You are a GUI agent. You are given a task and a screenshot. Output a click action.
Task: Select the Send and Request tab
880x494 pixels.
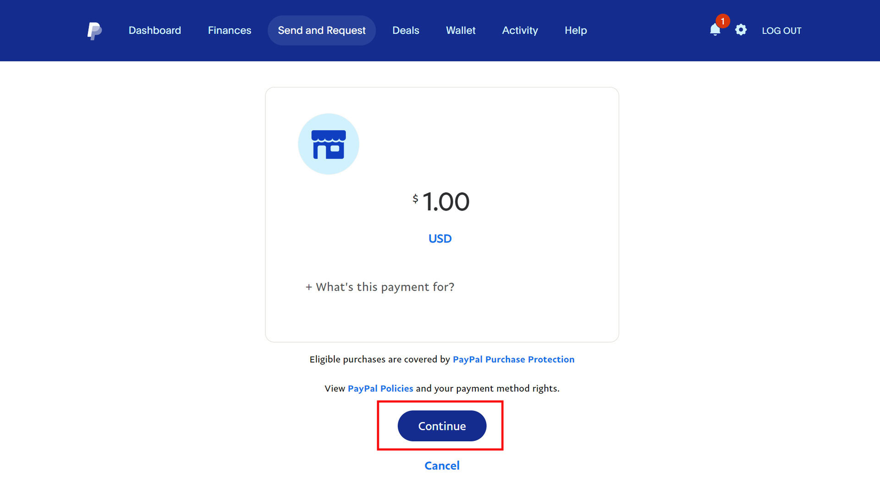tap(322, 30)
